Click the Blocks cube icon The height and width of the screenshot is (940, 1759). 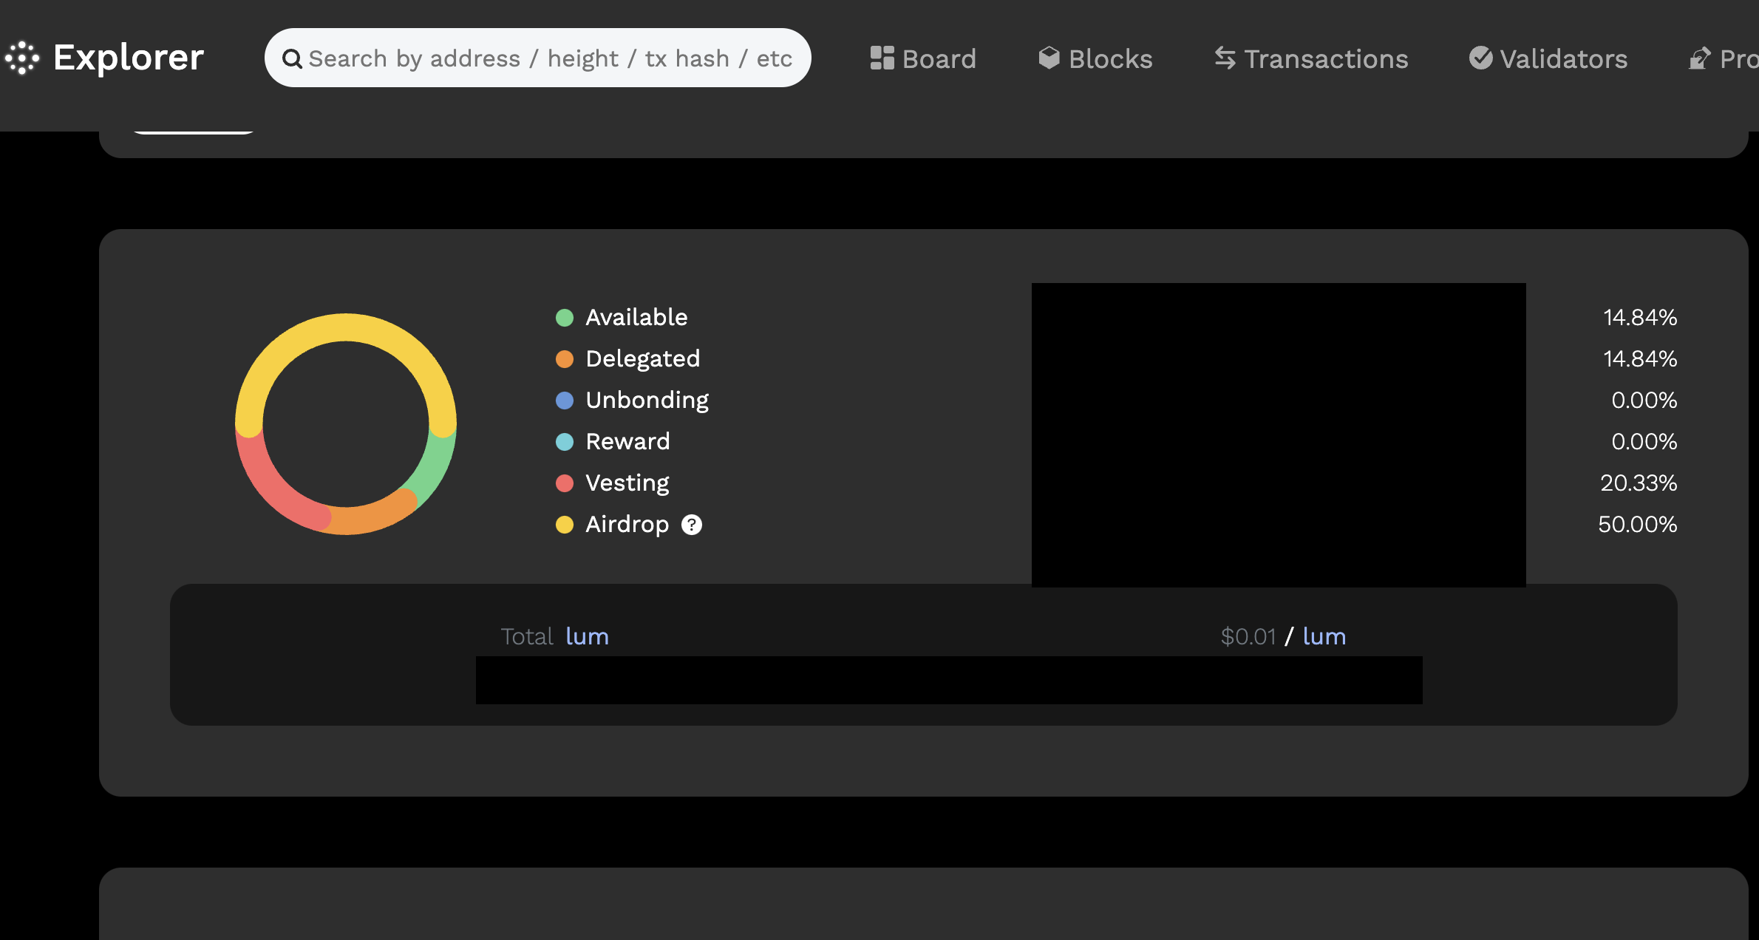pyautogui.click(x=1049, y=58)
